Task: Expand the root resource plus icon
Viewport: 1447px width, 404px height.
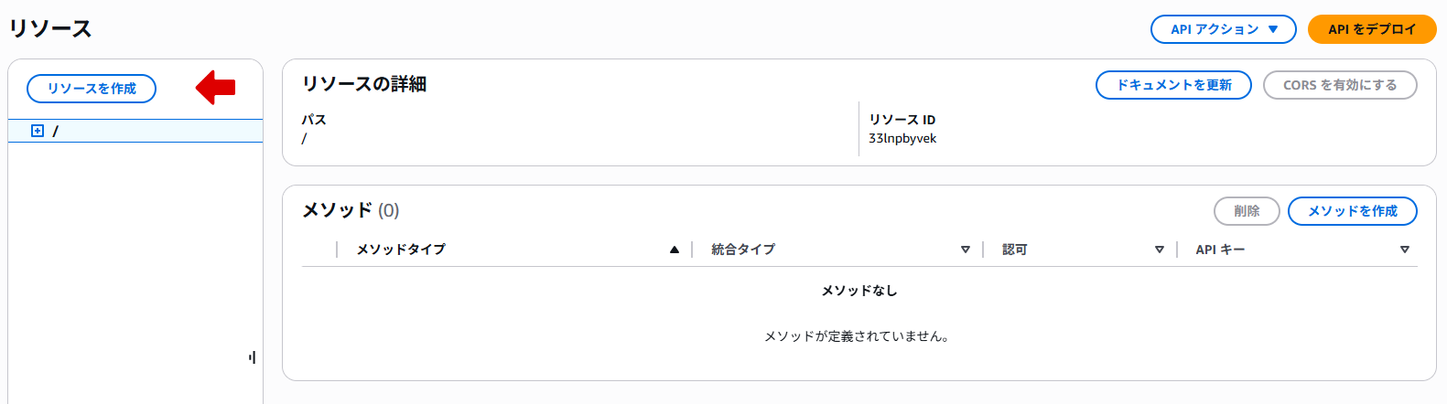Action: tap(38, 131)
